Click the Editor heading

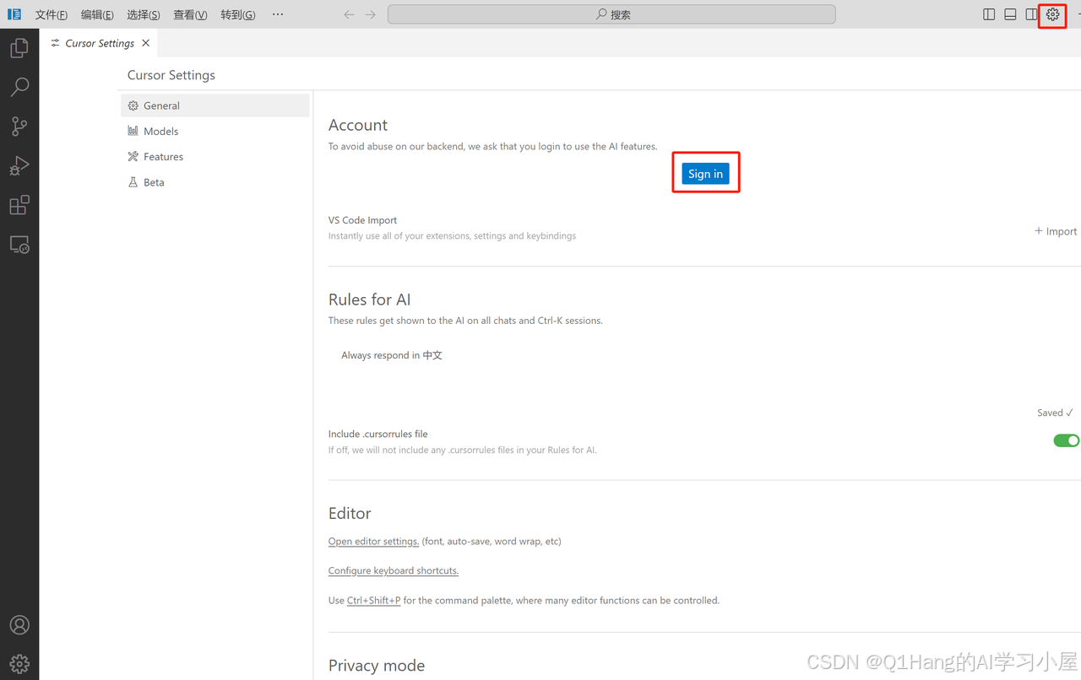350,513
